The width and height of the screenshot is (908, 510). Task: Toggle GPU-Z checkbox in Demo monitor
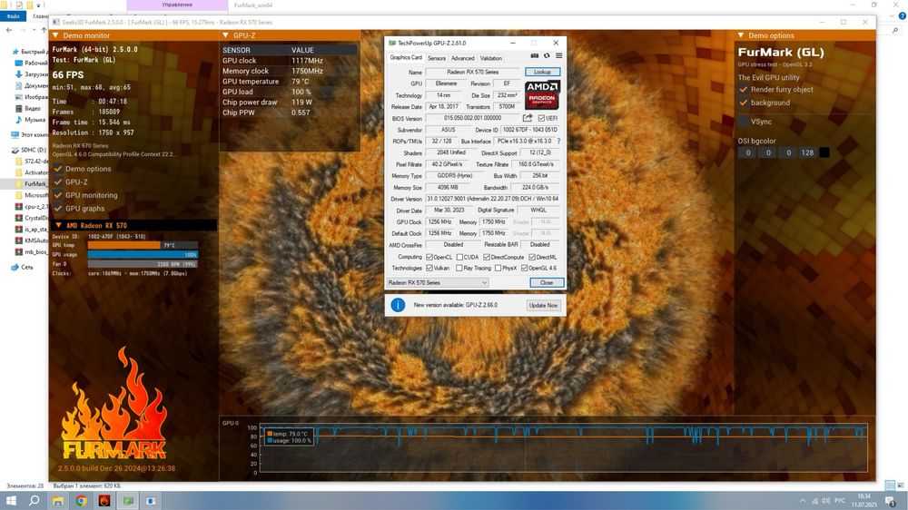point(58,182)
